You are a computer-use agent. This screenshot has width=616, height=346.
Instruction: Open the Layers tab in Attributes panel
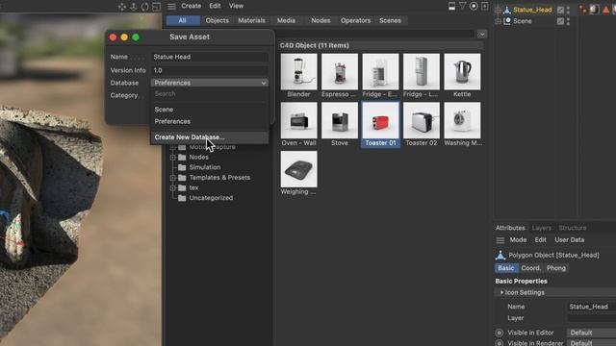tap(541, 228)
